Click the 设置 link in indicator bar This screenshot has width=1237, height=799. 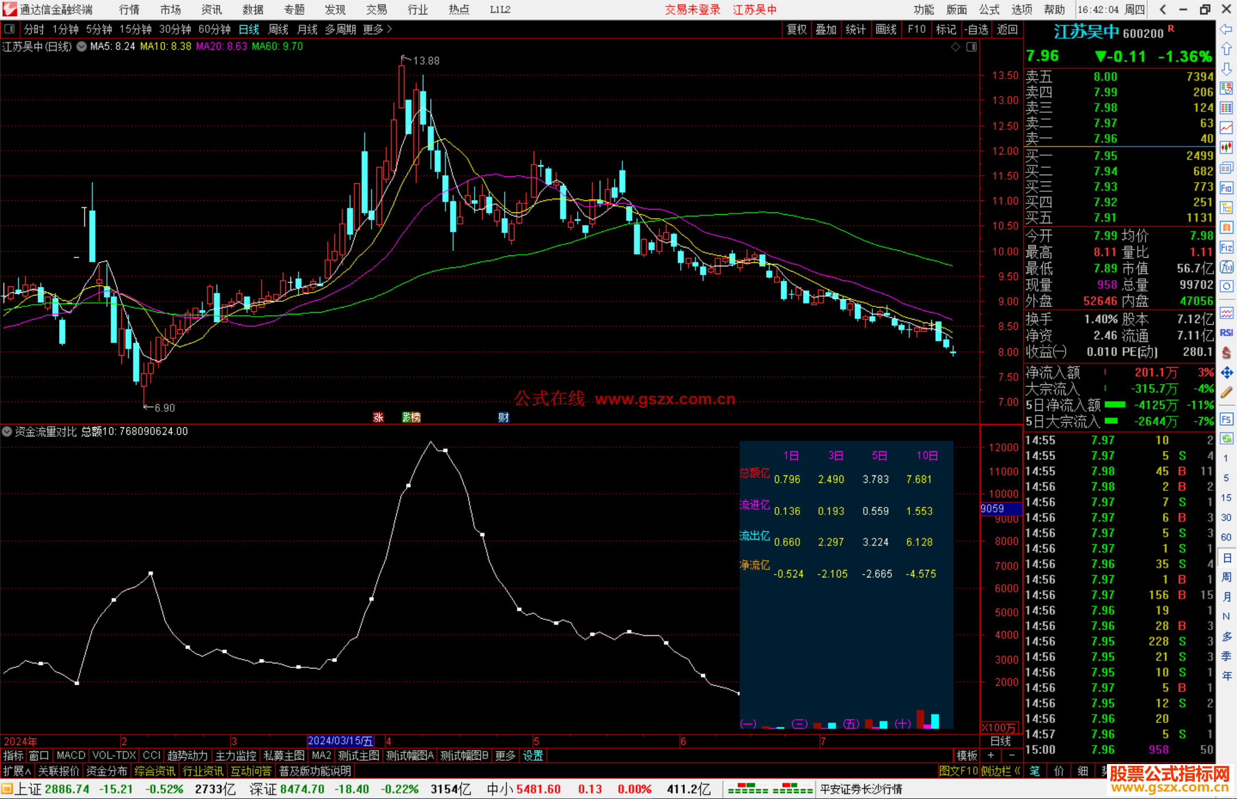pos(533,755)
